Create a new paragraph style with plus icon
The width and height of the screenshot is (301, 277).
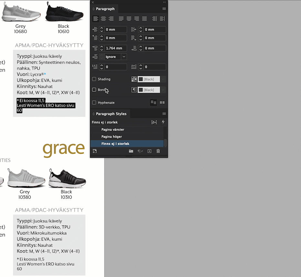(149, 151)
